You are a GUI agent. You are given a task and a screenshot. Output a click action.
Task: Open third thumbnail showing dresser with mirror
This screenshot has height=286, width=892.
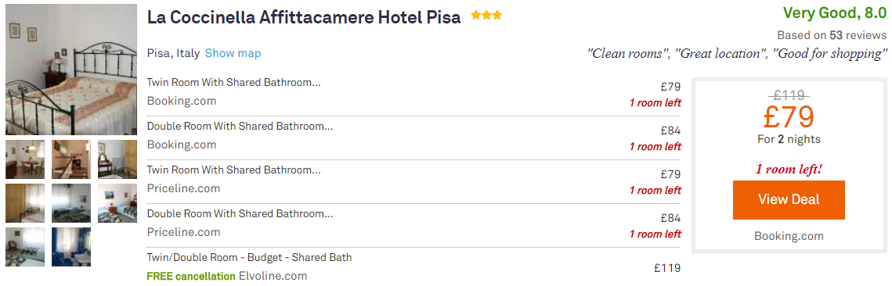coord(117,159)
